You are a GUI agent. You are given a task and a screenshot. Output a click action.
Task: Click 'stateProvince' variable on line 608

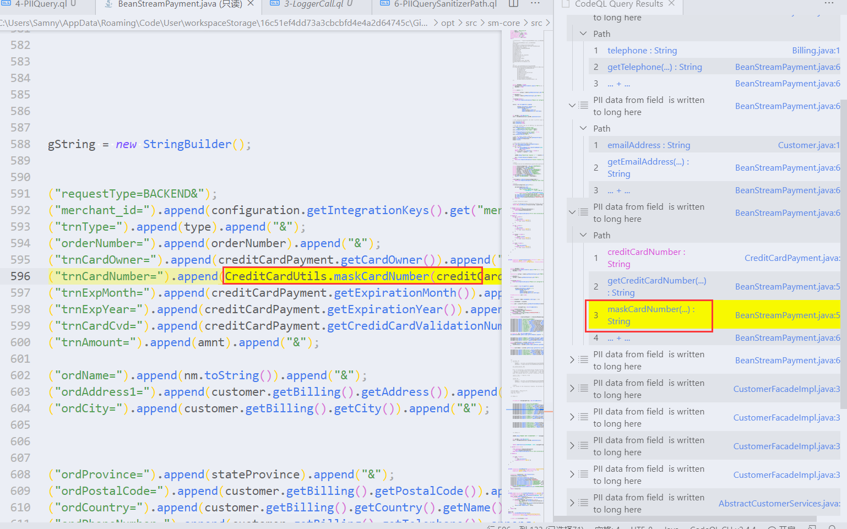(256, 474)
